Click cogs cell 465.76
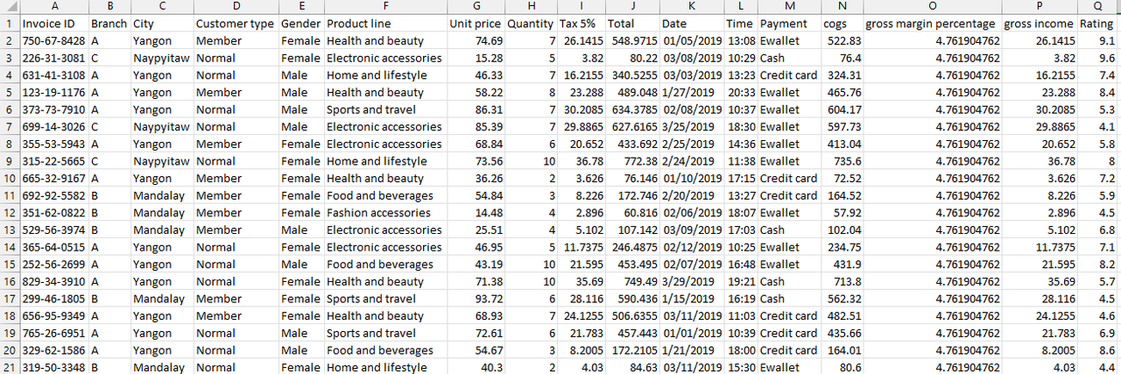1121x374 pixels. click(x=842, y=93)
